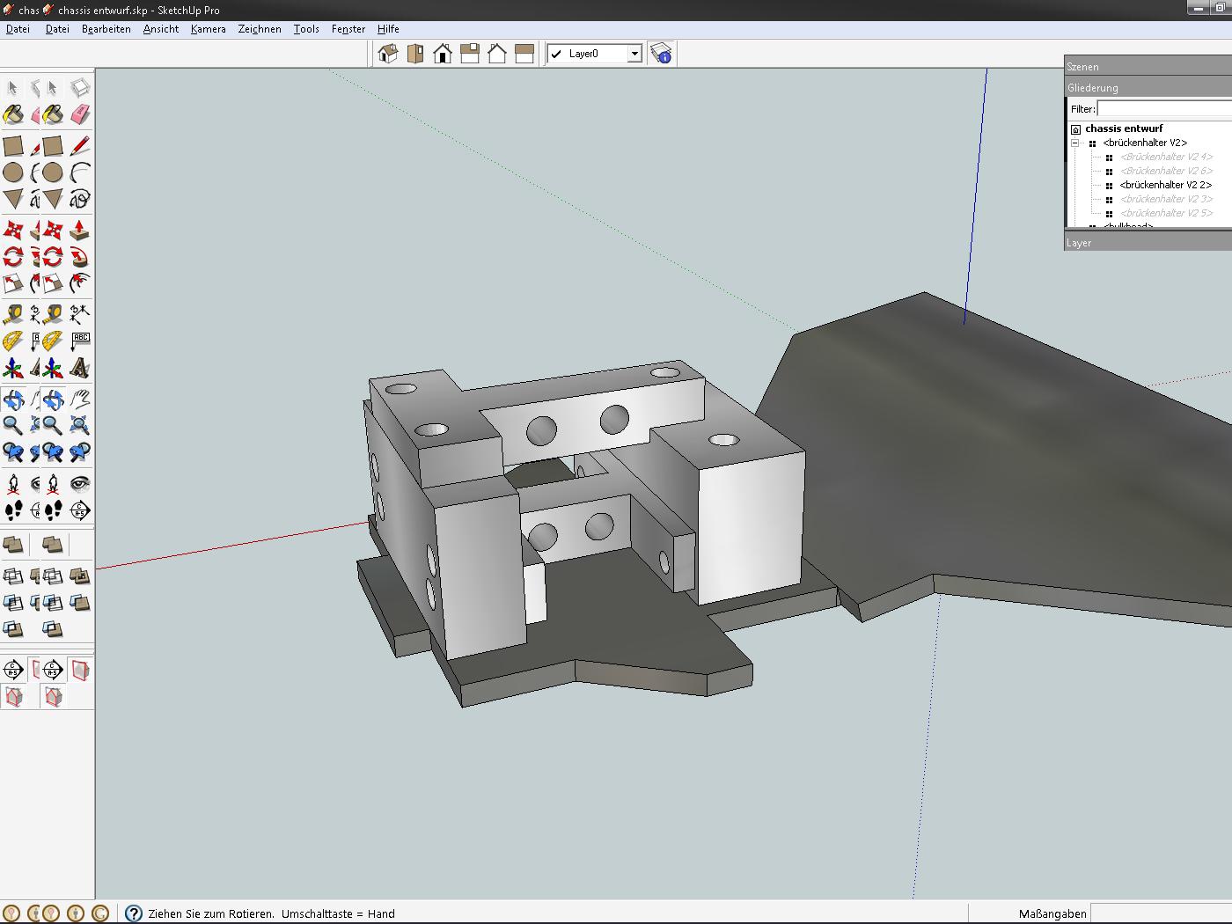The width and height of the screenshot is (1232, 924).
Task: Toggle Display Section Planes icon
Action: (x=80, y=670)
